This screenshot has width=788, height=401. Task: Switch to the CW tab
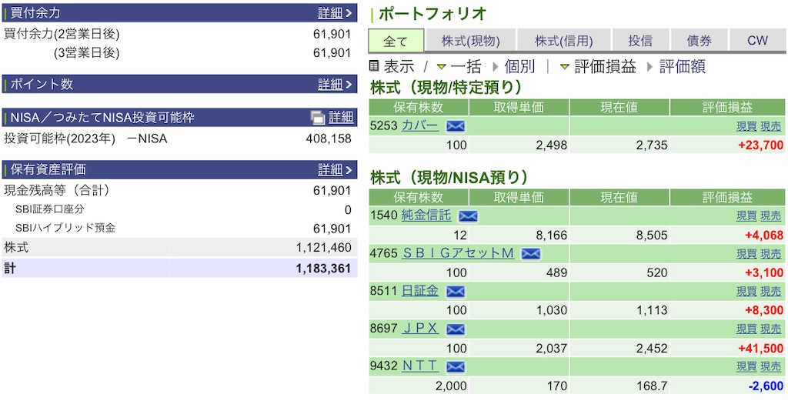[758, 42]
